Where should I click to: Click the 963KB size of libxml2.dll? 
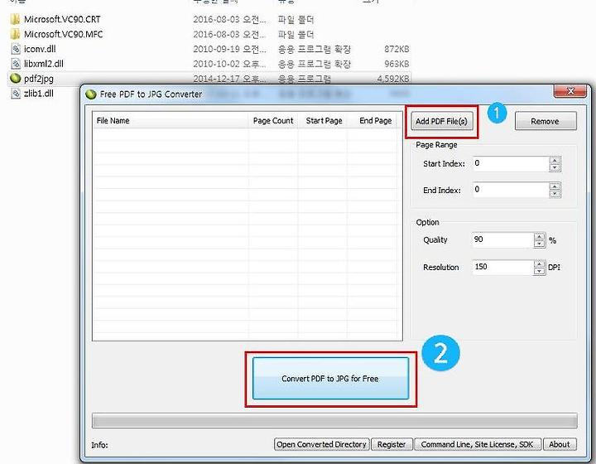(x=397, y=64)
